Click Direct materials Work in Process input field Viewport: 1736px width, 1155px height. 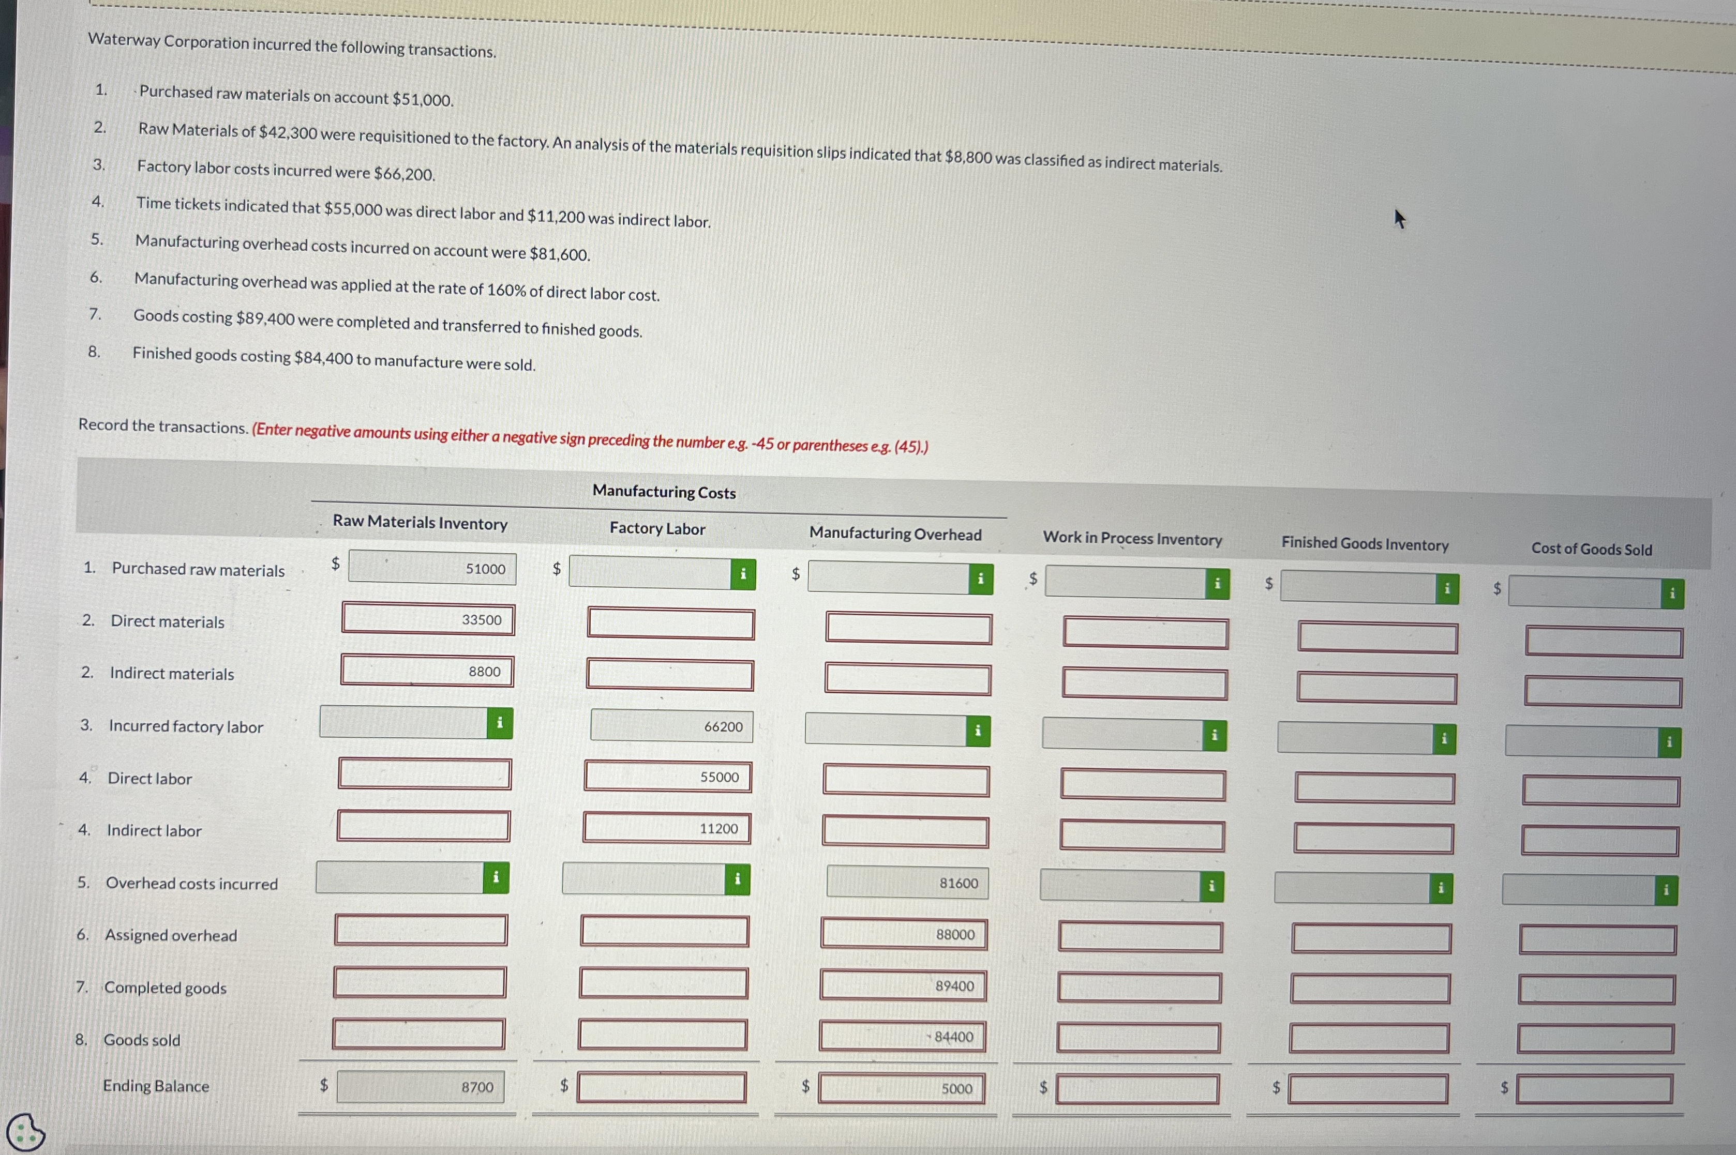(1146, 633)
